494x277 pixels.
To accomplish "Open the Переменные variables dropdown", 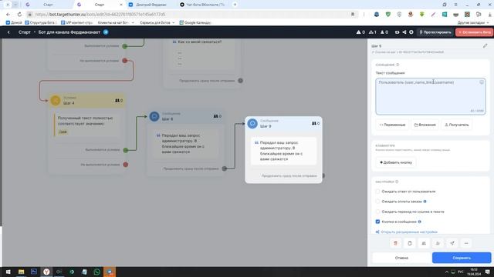I will tap(392, 125).
